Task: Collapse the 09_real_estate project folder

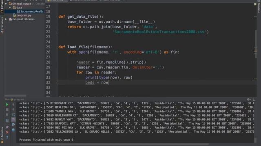Action: (6, 4)
